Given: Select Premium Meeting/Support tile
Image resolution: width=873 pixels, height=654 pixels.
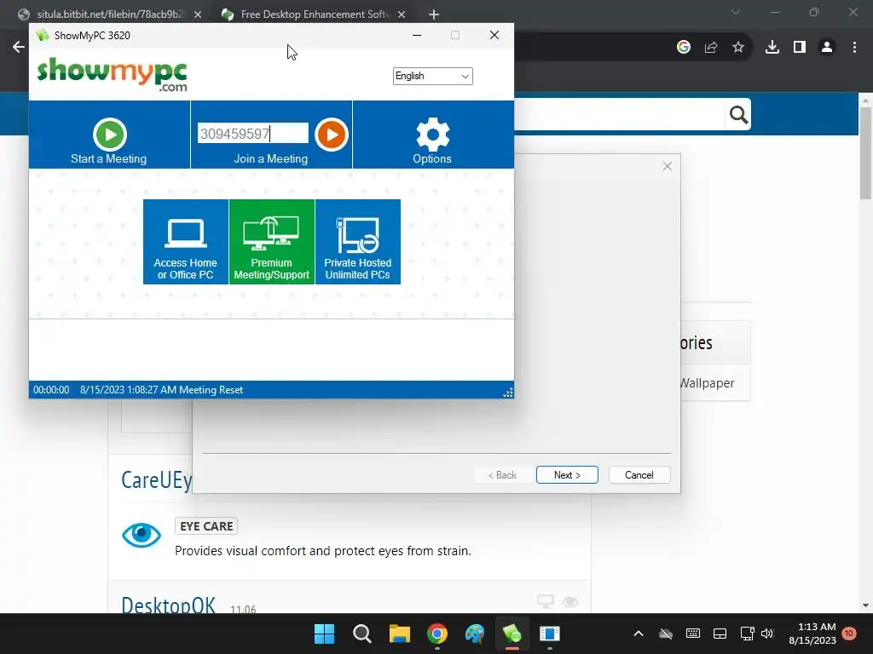Looking at the screenshot, I should tap(272, 242).
